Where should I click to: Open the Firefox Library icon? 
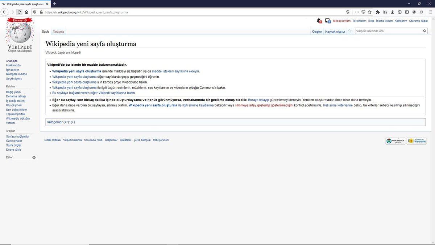(385, 12)
